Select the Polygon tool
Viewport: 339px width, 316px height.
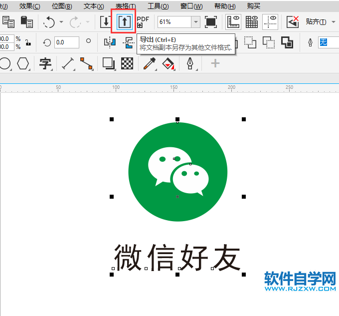click(x=23, y=63)
